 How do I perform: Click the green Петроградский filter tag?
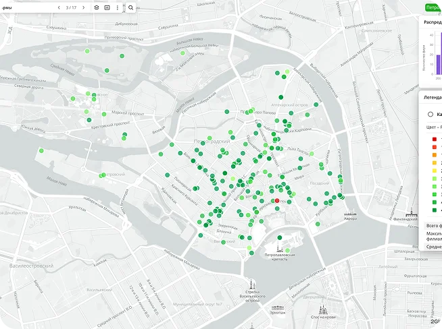click(x=434, y=7)
